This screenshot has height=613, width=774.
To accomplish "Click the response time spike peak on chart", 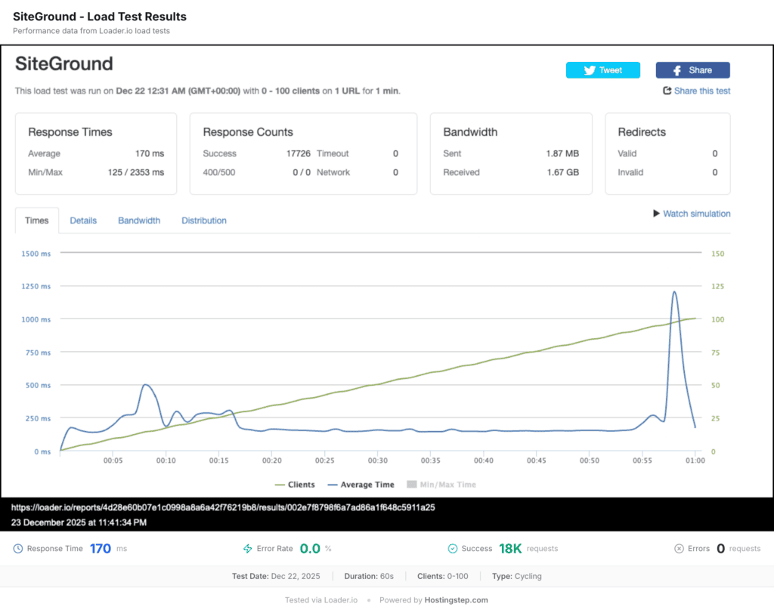I will tap(673, 292).
